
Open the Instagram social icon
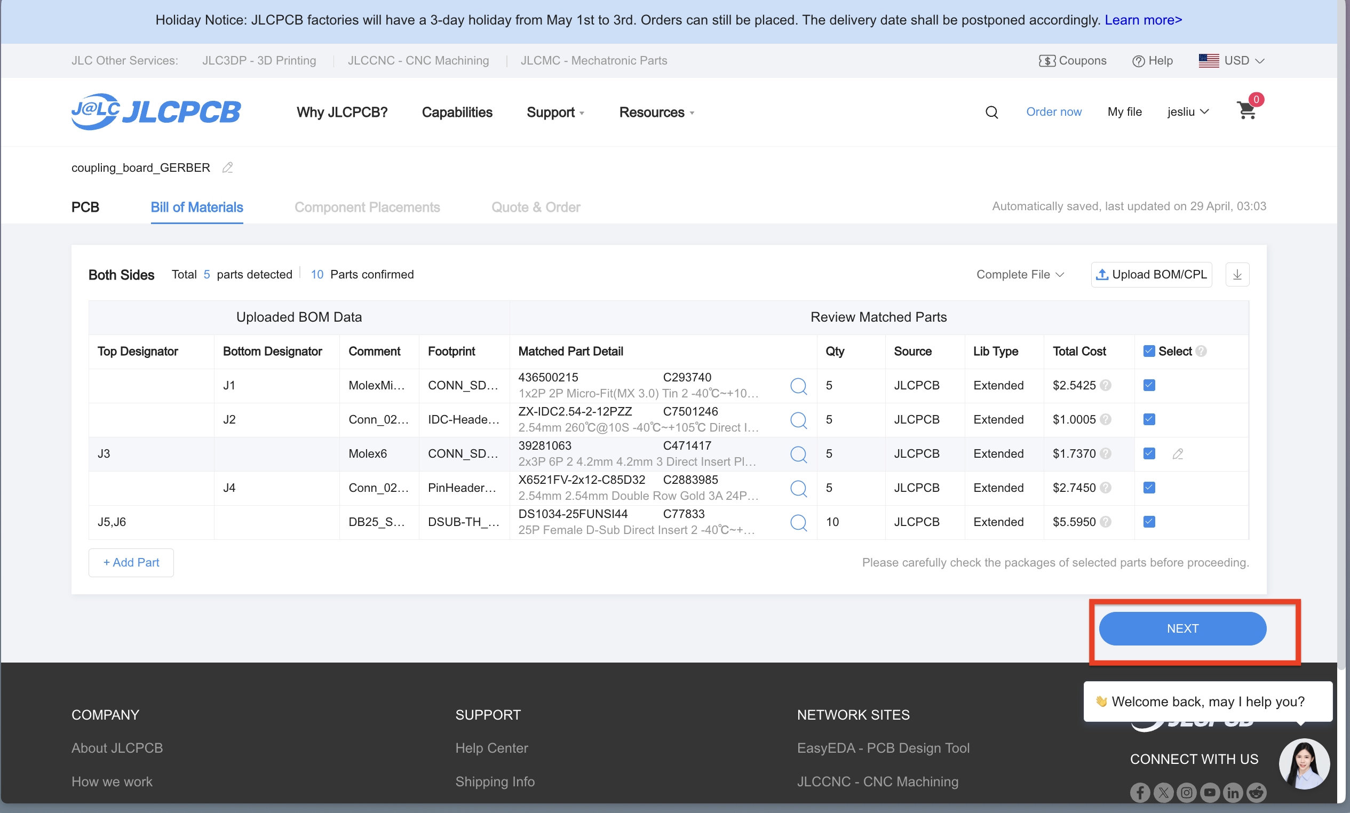[1187, 792]
